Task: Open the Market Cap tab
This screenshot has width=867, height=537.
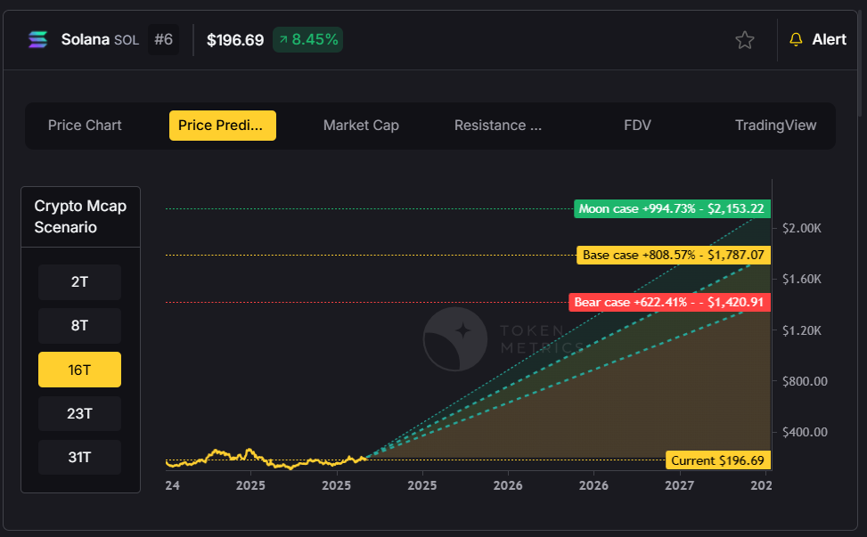Action: point(361,126)
